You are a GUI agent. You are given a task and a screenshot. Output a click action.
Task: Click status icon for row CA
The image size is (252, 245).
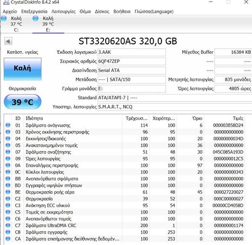click(x=8, y=239)
